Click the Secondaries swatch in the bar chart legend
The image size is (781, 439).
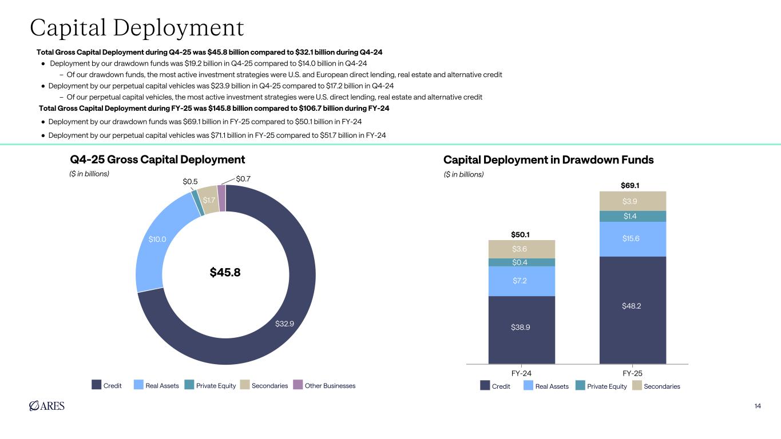[637, 386]
